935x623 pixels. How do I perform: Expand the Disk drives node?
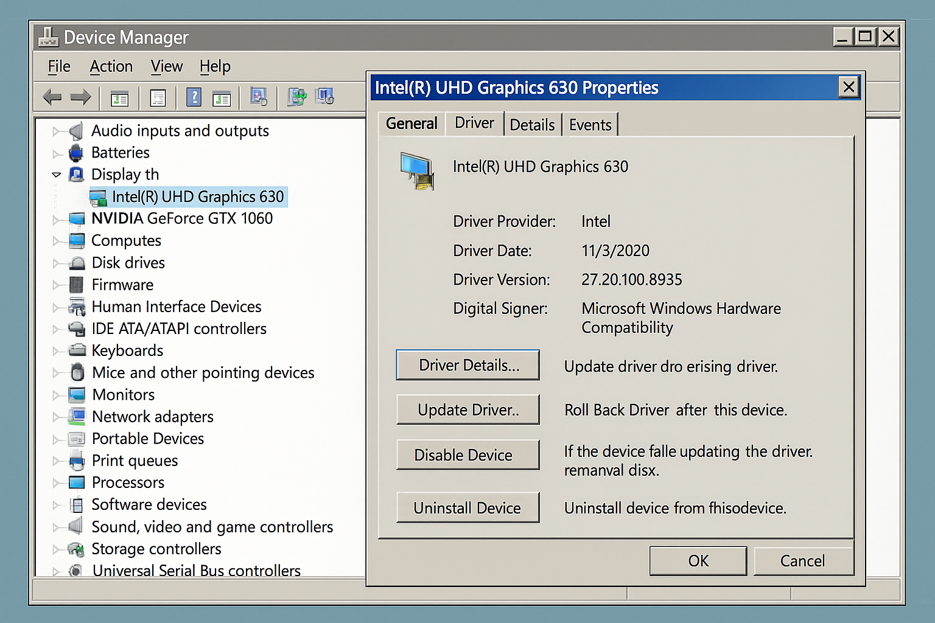pyautogui.click(x=56, y=263)
